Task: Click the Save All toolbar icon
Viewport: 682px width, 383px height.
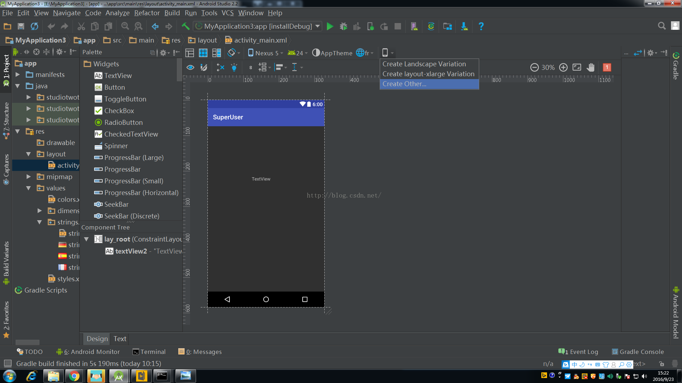Action: pos(21,26)
